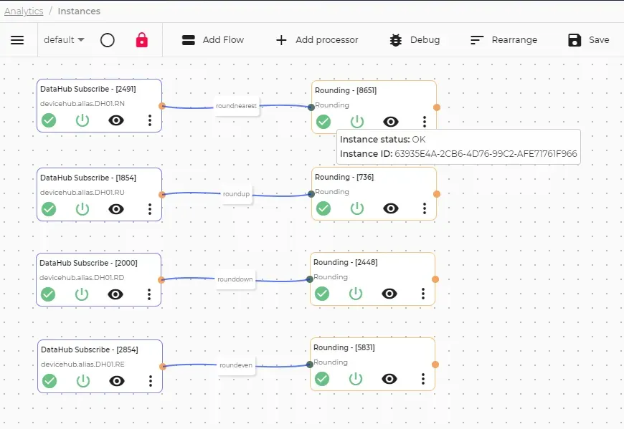View Rounding [8651] with eye icon

[x=391, y=122]
